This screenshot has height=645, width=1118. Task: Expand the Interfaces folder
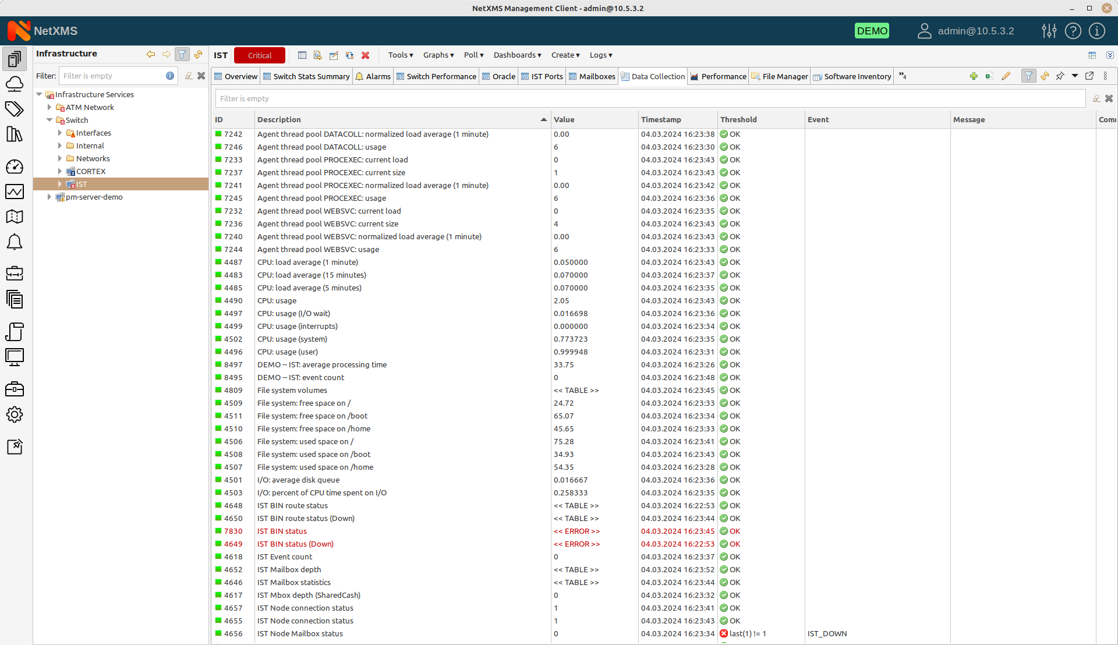(x=61, y=132)
